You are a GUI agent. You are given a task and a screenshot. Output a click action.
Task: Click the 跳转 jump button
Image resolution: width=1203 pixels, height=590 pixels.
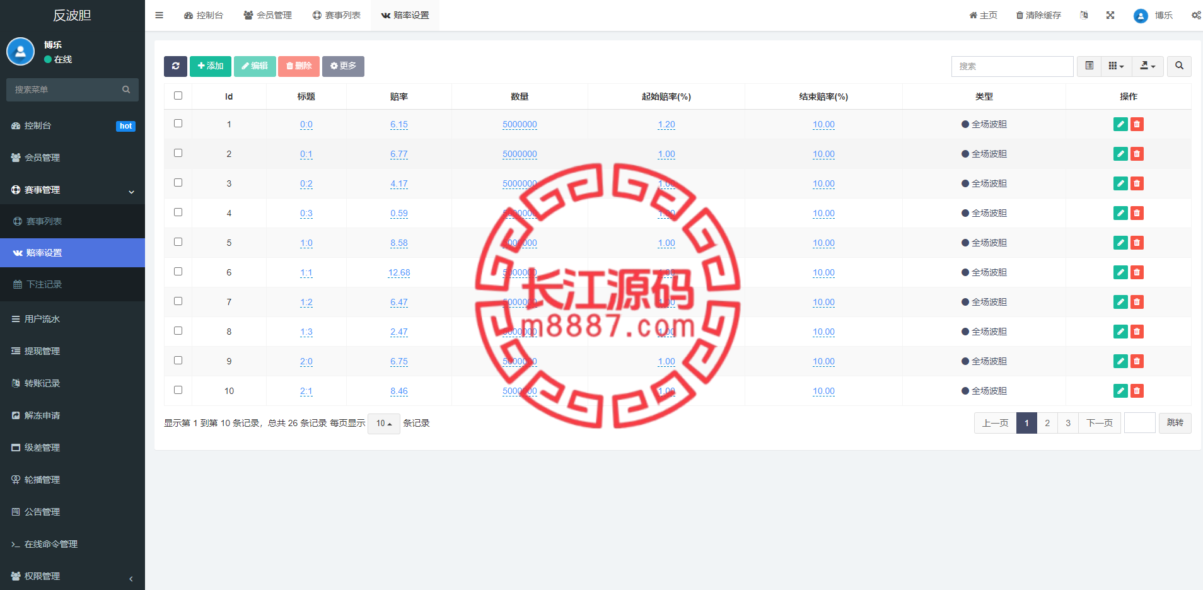point(1175,423)
